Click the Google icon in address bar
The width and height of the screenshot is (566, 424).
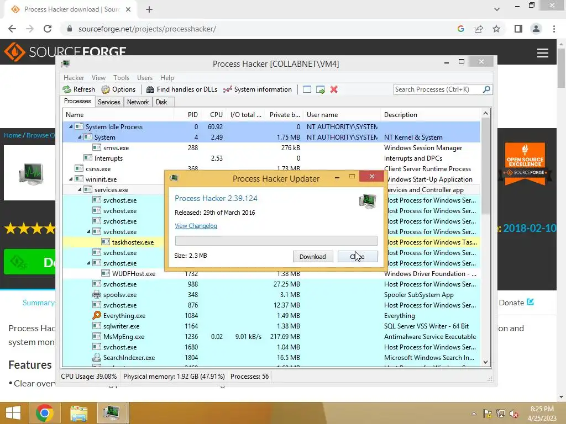[x=460, y=29]
